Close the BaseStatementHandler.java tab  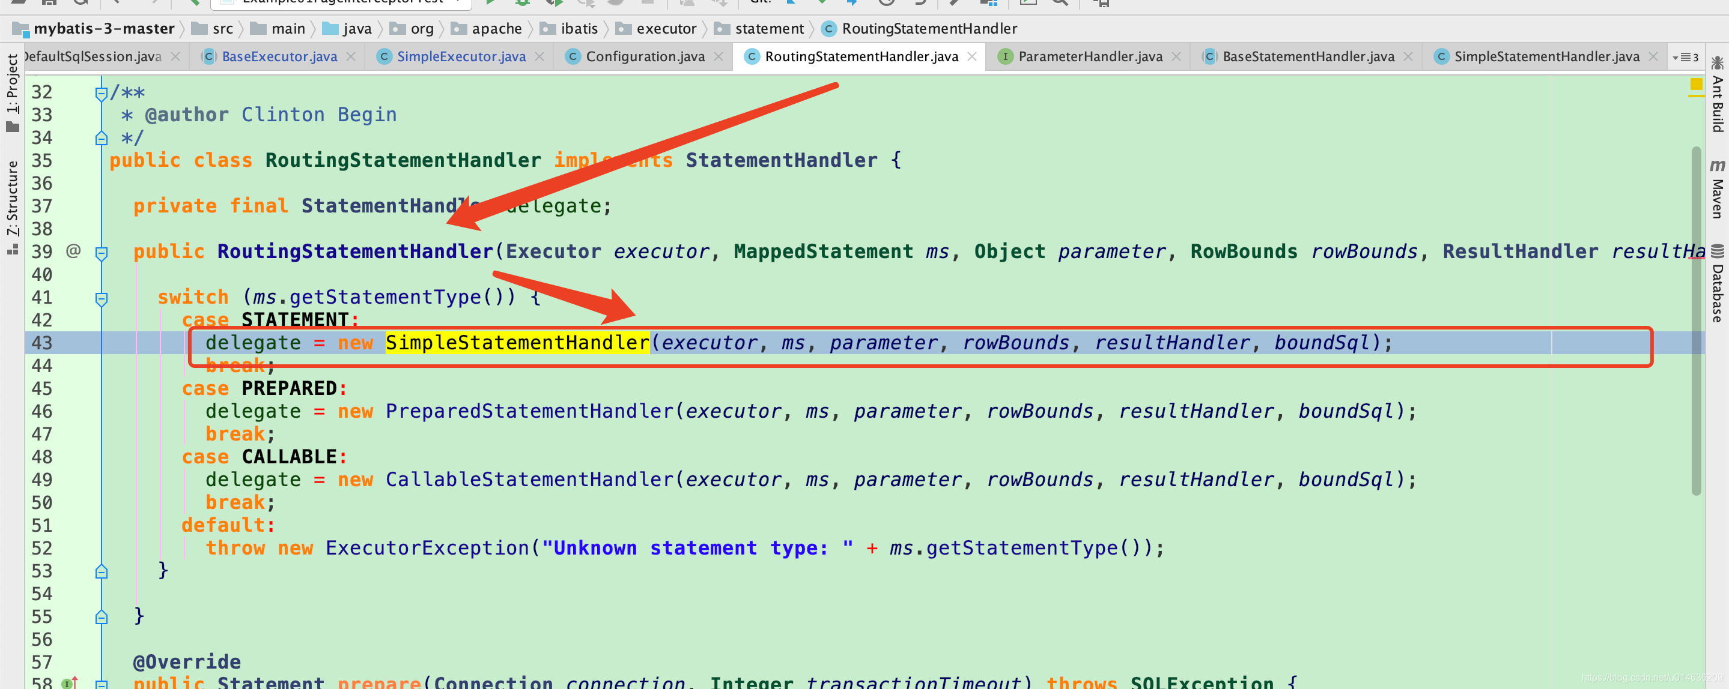[x=1408, y=57]
